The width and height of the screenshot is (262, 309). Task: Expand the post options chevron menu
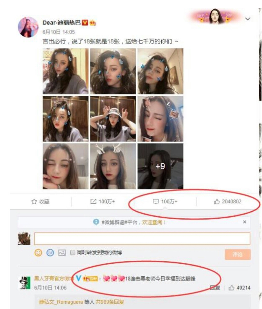[x=248, y=19]
